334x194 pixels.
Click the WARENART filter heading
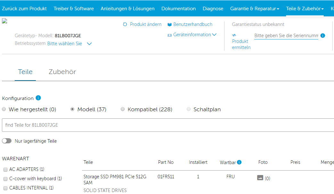pyautogui.click(x=16, y=159)
